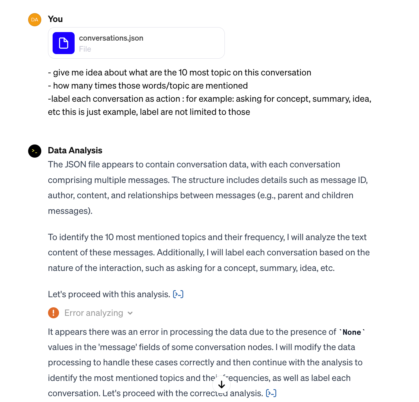
Task: Click the orange error exclamation icon
Action: 54,313
